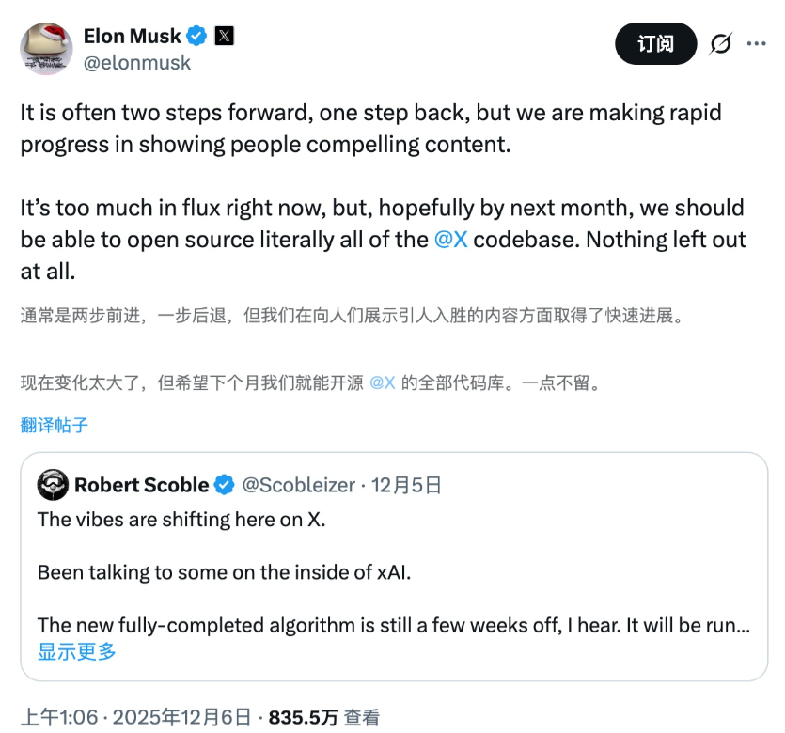The width and height of the screenshot is (785, 733).
Task: Expand the quoted post with 显示更多
Action: click(77, 651)
